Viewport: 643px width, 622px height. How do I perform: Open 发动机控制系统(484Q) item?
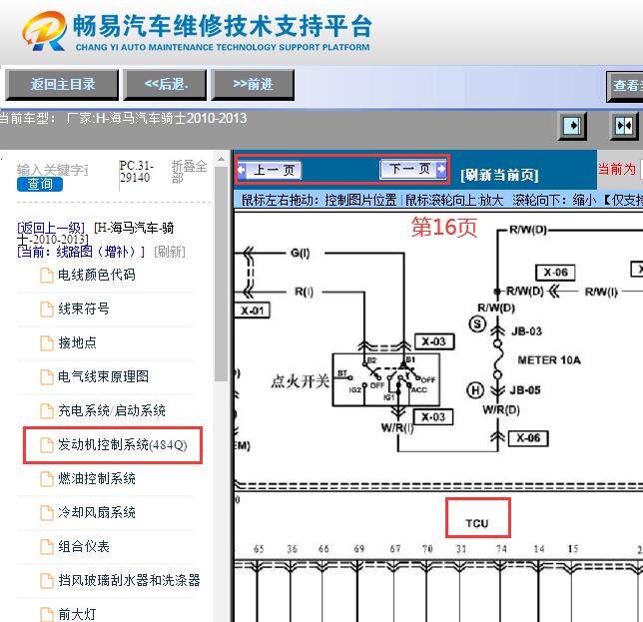click(x=122, y=445)
